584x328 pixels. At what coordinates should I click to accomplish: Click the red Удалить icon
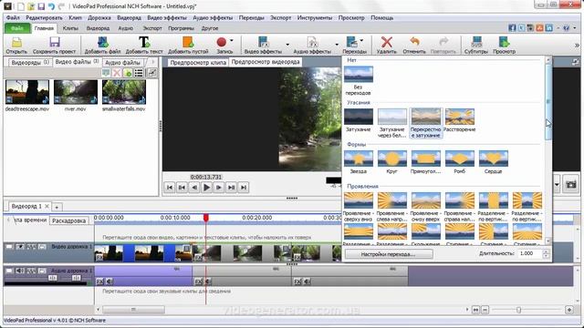(x=387, y=42)
